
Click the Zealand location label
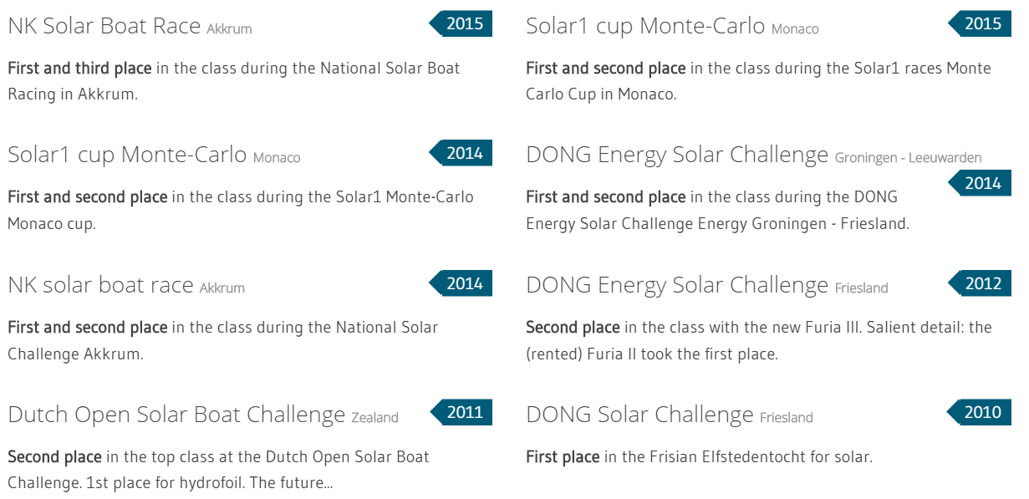(374, 417)
